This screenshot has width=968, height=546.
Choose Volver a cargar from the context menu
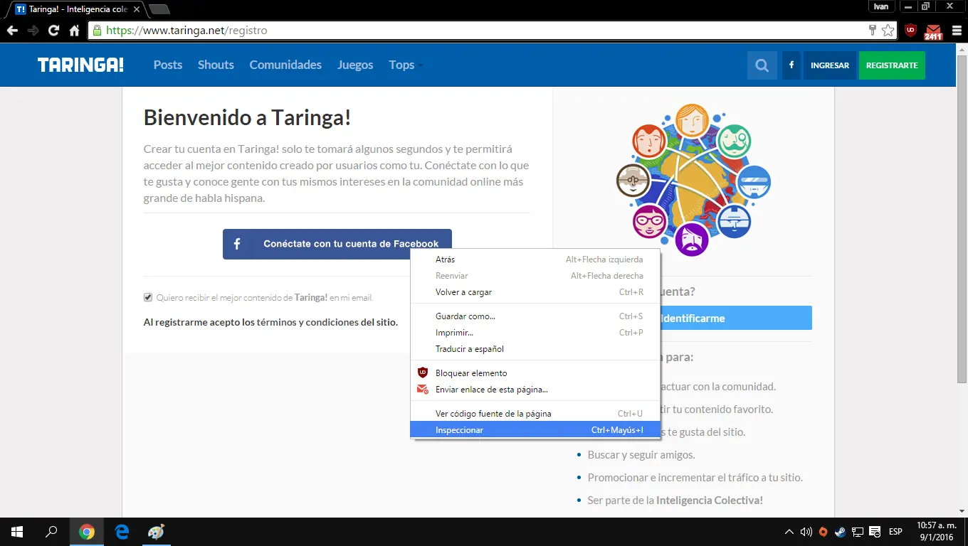point(535,292)
